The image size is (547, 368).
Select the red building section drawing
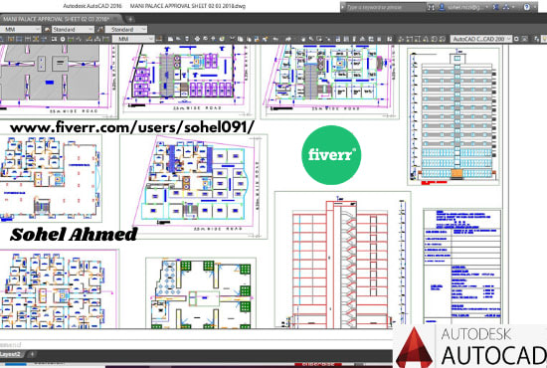pyautogui.click(x=342, y=260)
